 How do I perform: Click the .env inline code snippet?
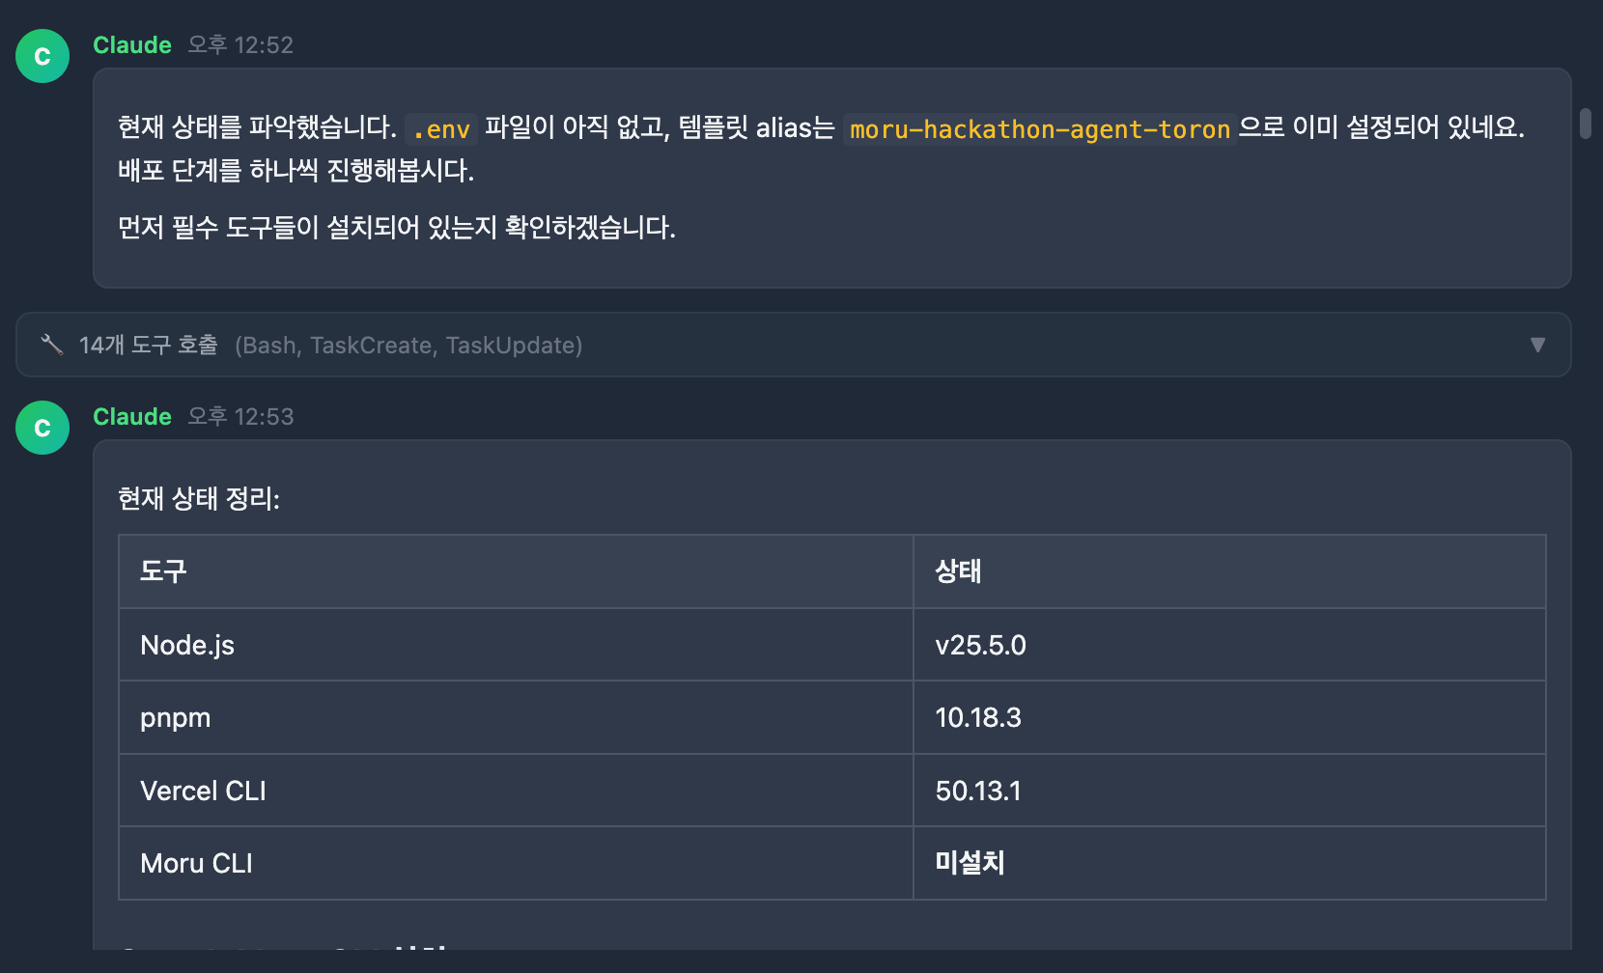click(x=441, y=128)
